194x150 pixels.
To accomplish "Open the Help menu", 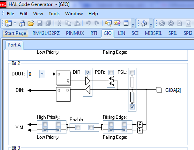I will [93, 14].
